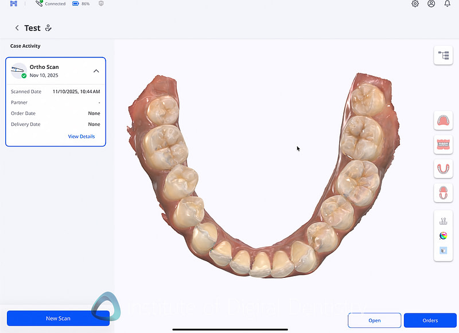Click the shield status icon in toolbar
The height and width of the screenshot is (333, 459).
coord(101,4)
